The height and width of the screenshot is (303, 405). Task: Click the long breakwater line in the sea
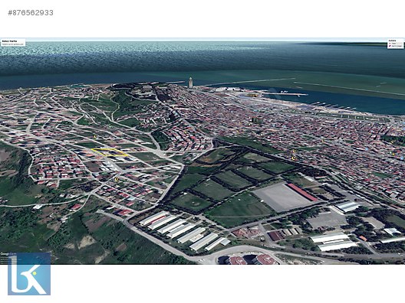(349, 89)
